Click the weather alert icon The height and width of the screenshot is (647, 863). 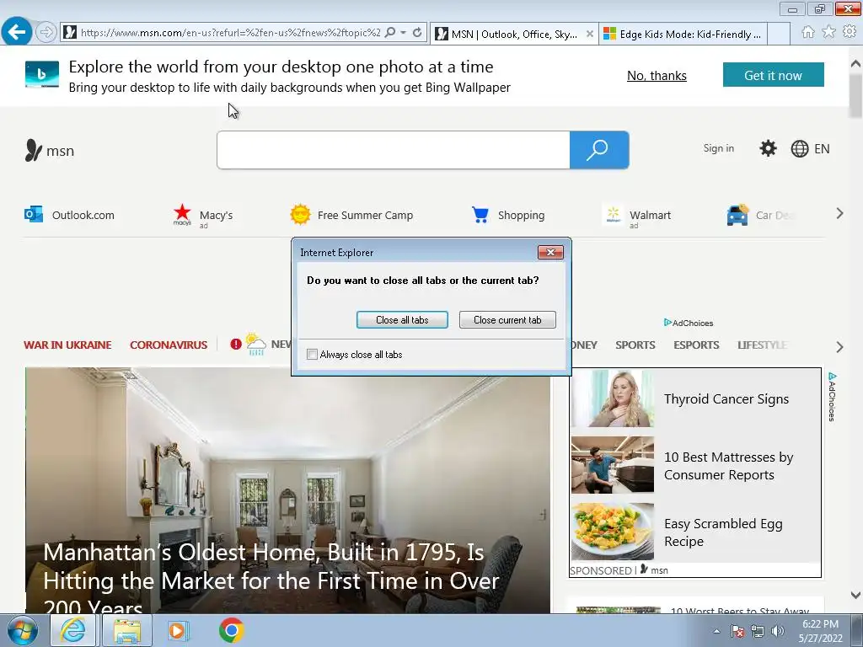pyautogui.click(x=236, y=345)
